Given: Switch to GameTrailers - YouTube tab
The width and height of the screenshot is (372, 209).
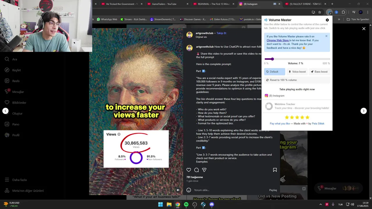Looking at the screenshot, I should click(168, 4).
